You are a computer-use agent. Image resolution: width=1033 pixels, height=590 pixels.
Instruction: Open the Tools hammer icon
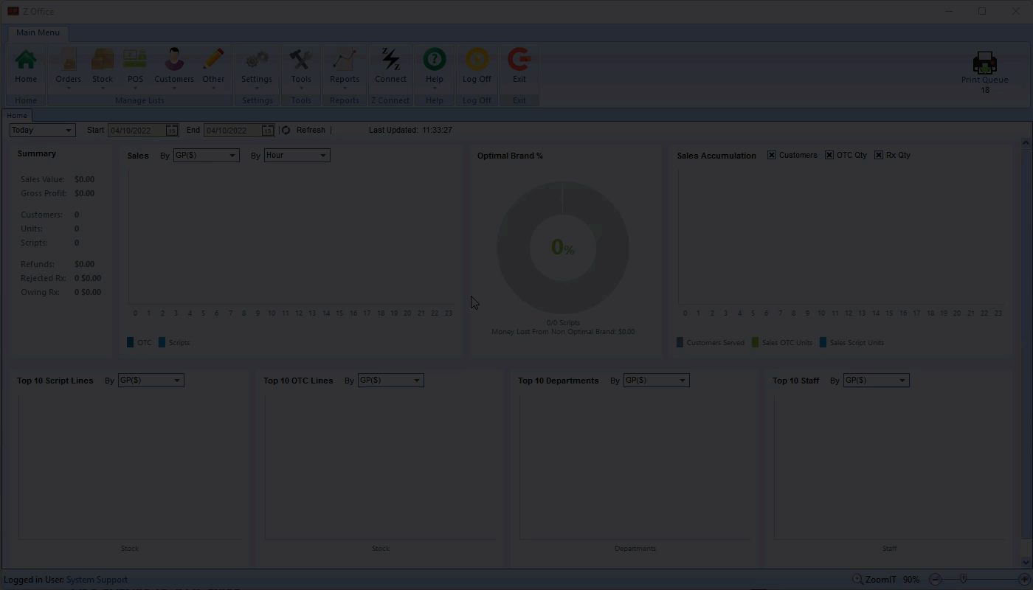pos(301,60)
